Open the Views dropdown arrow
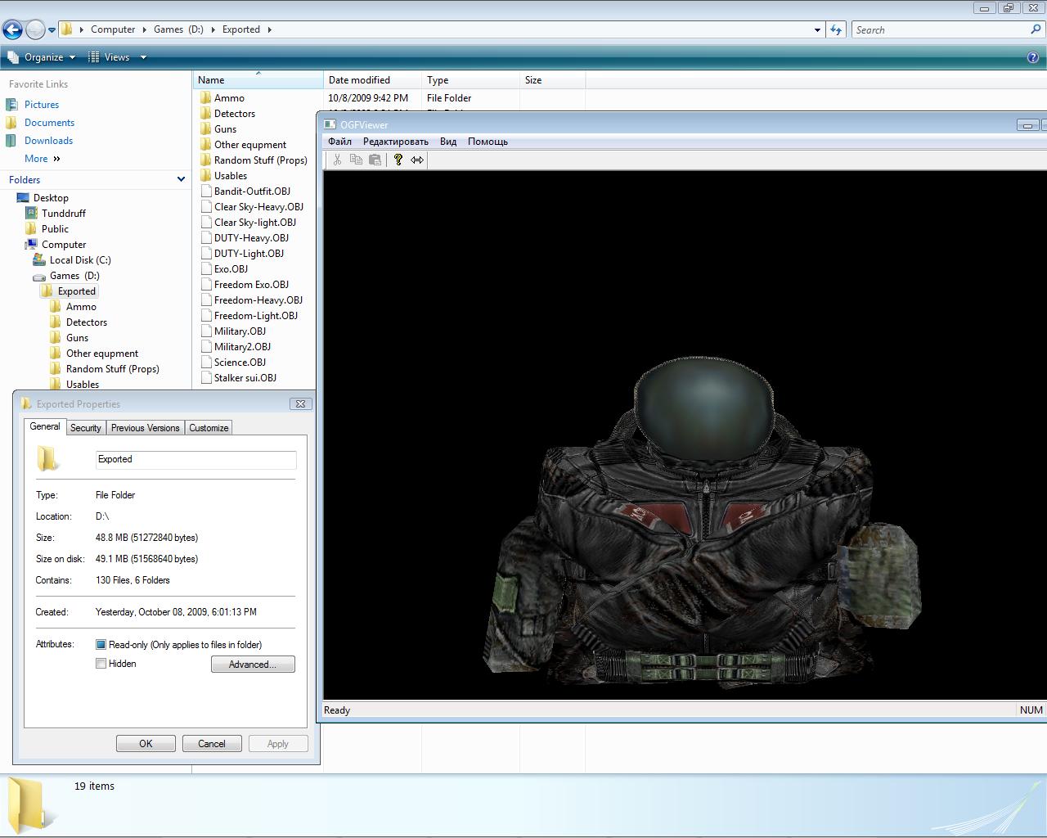Image resolution: width=1047 pixels, height=838 pixels. point(143,57)
